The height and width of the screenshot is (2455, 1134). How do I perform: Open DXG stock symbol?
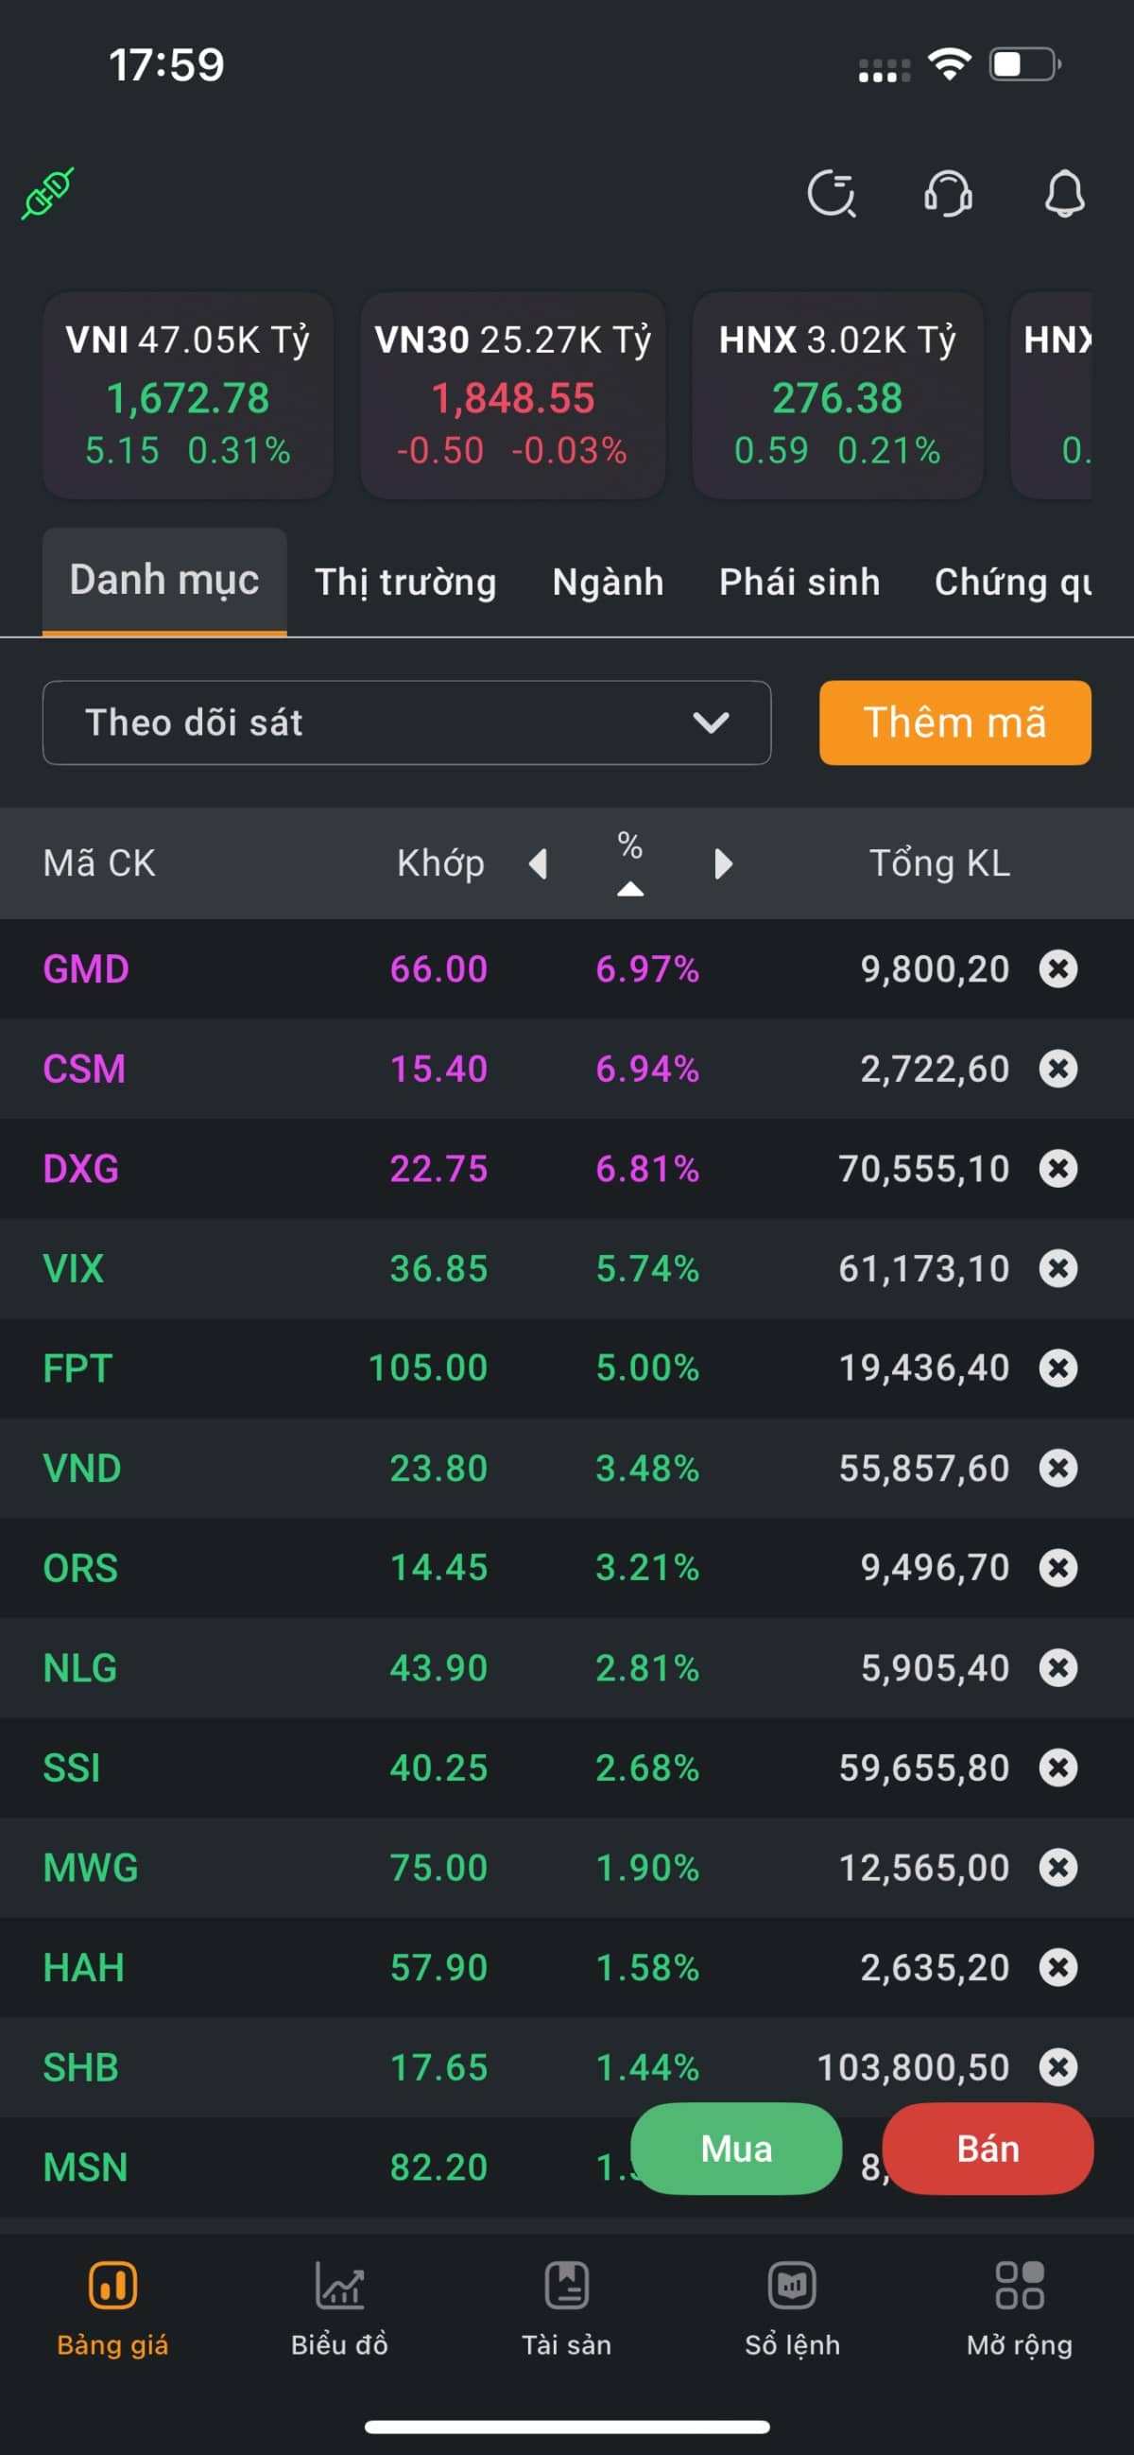(81, 1170)
